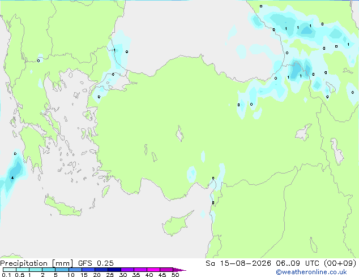
Task: Click the 'Precipitation [mm]' title text
Action: pyautogui.click(x=37, y=263)
